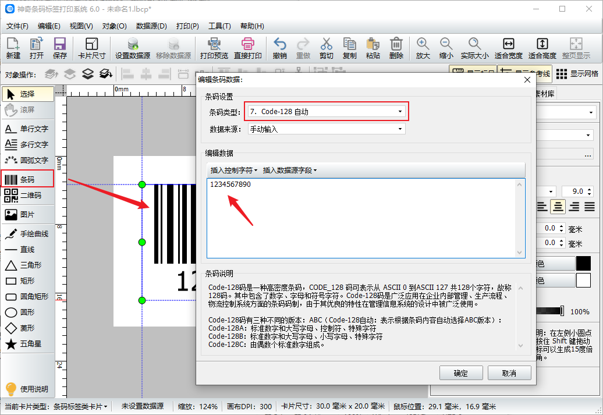This screenshot has width=603, height=415.
Task: Open 使用说明 help with lightbulb icon
Action: pos(27,389)
